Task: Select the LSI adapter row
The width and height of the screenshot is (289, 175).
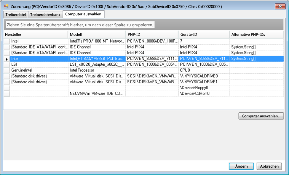Action: 98,64
